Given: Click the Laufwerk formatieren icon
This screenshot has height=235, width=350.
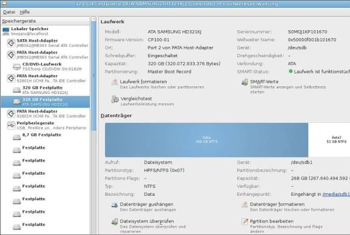Looking at the screenshot, I should [x=115, y=82].
